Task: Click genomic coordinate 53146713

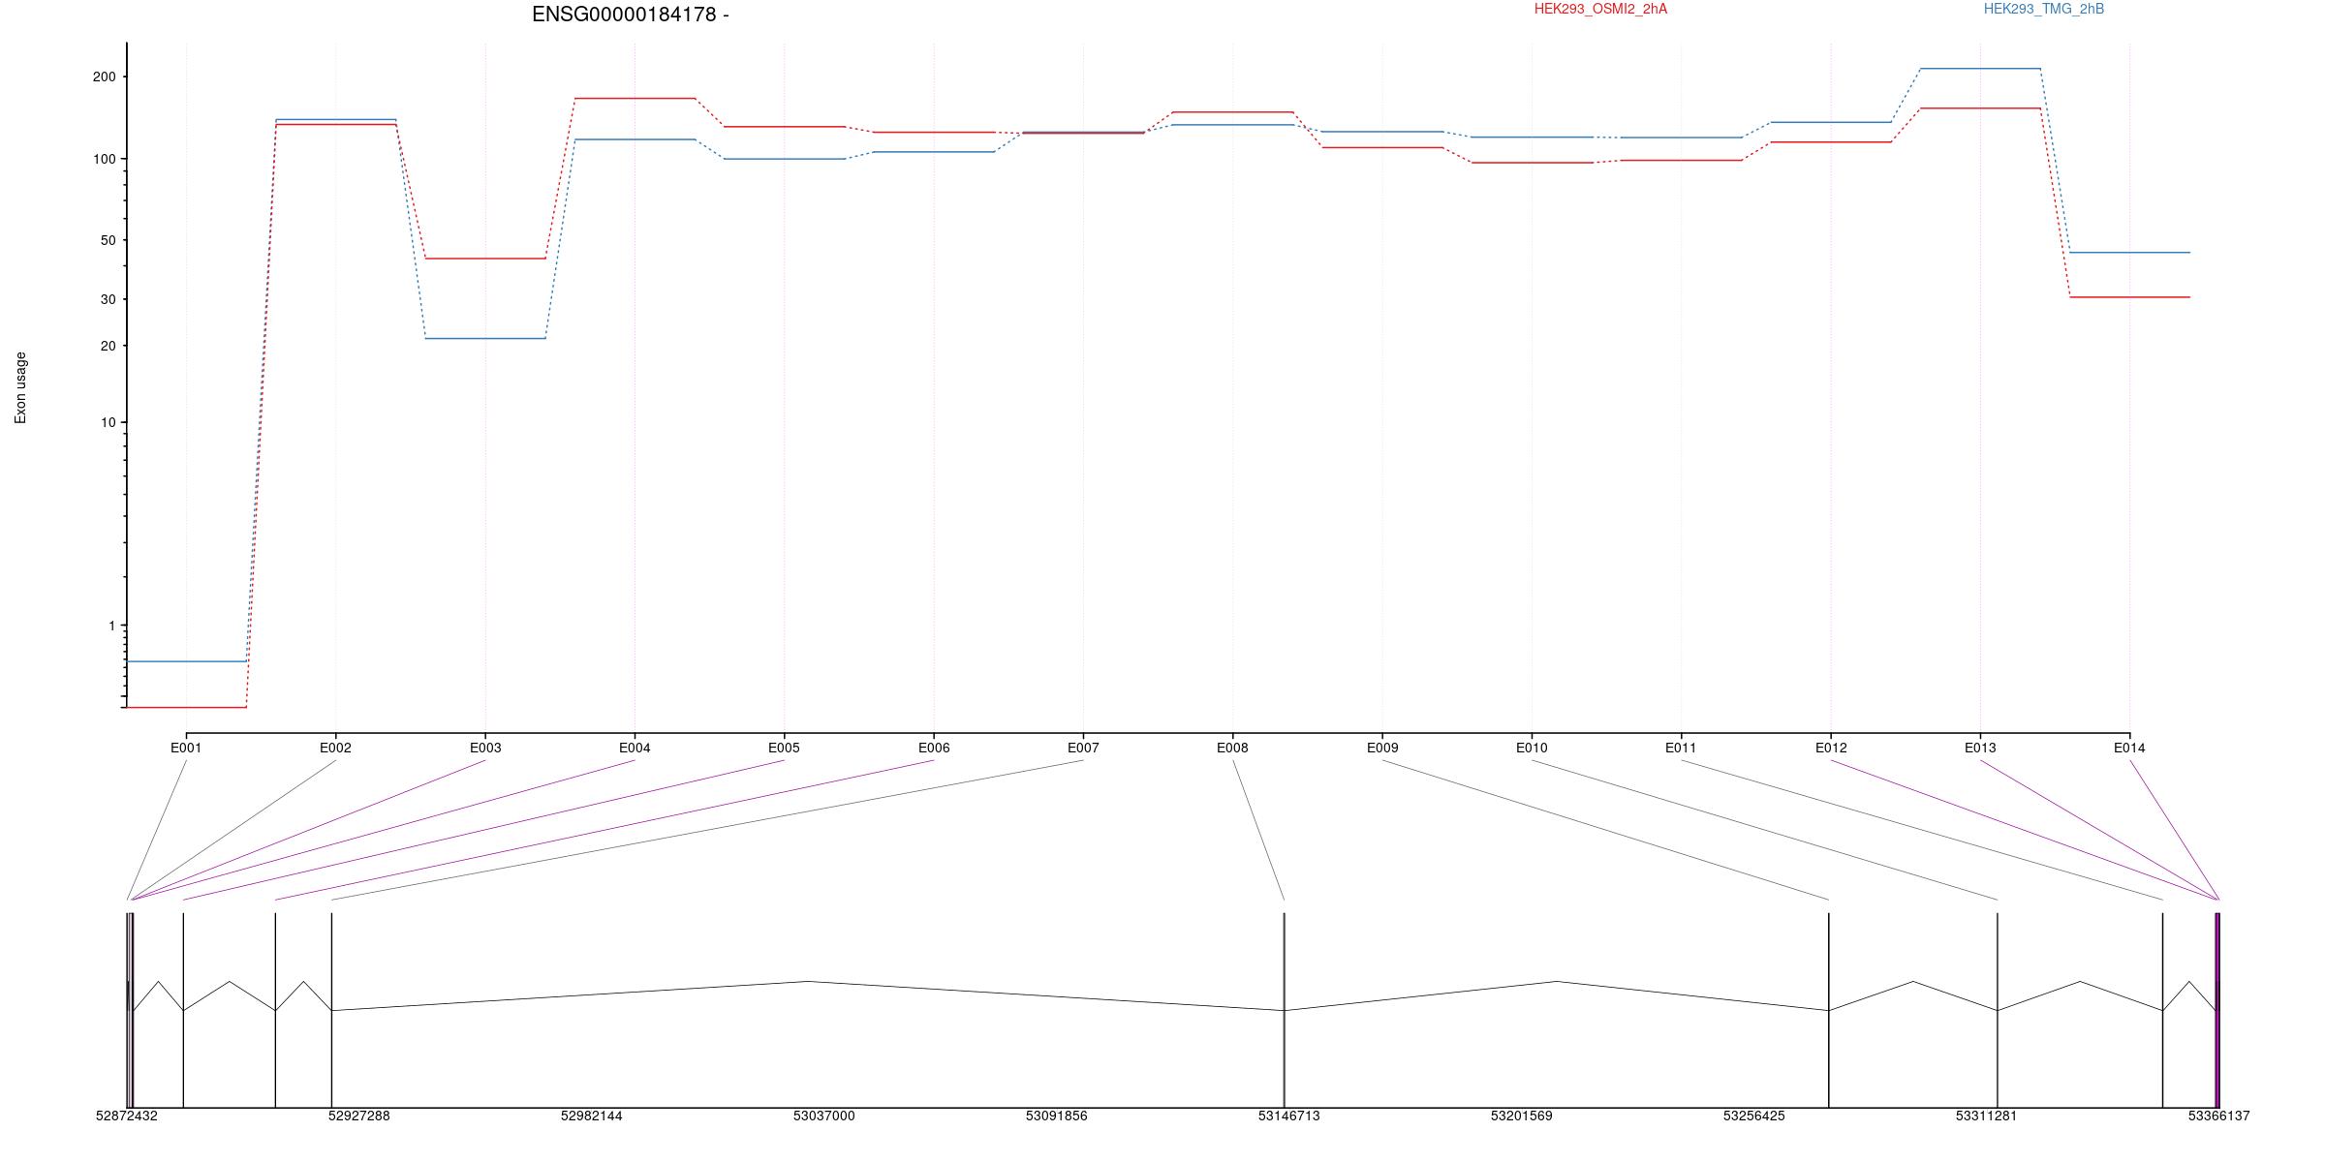Action: pyautogui.click(x=1289, y=1116)
